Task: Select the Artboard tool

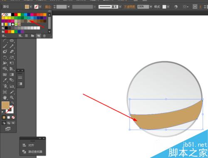Action: (5, 92)
